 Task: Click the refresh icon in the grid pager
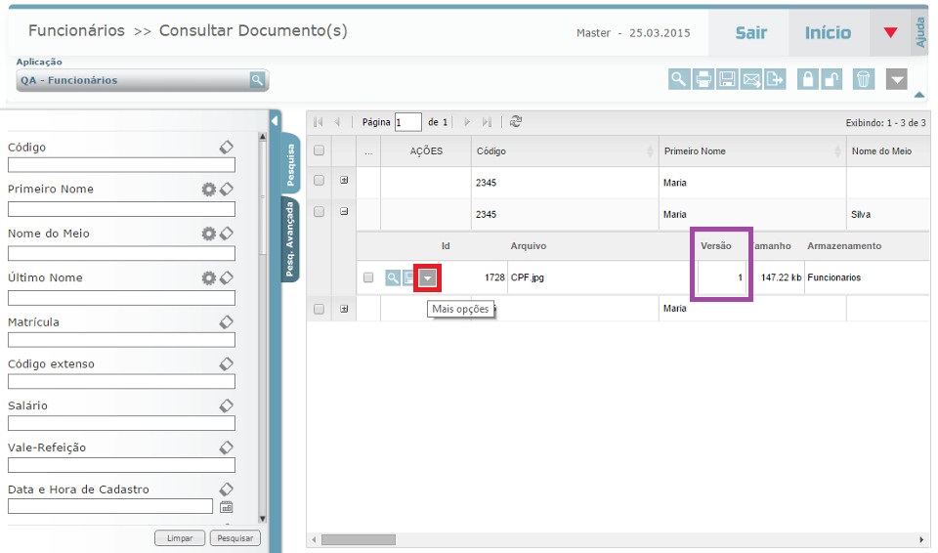(516, 122)
